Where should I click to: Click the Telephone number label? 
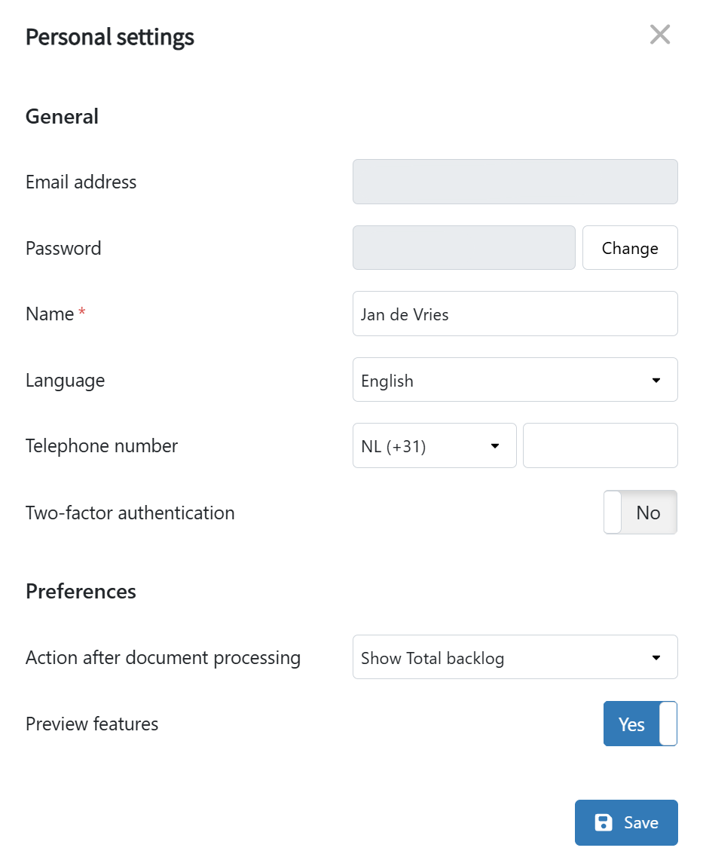point(102,446)
